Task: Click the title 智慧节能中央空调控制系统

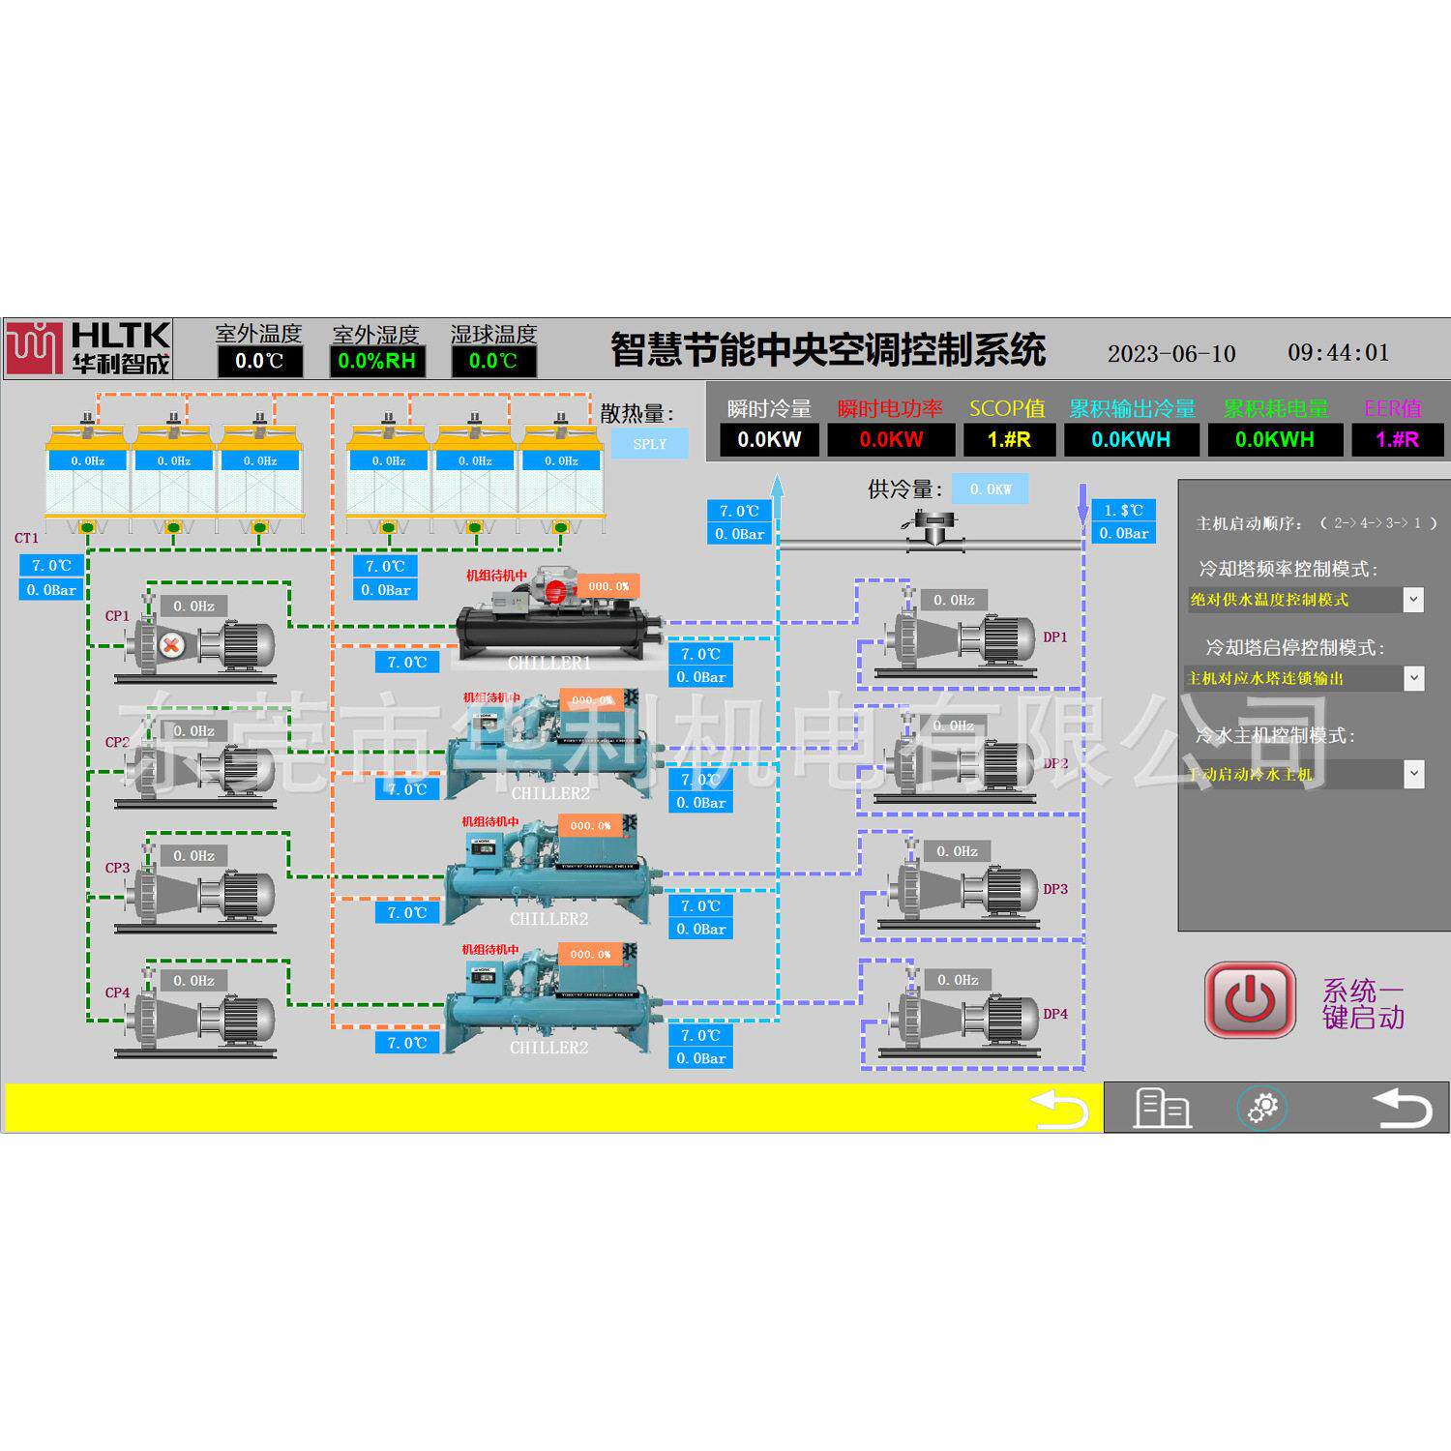Action: click(828, 350)
